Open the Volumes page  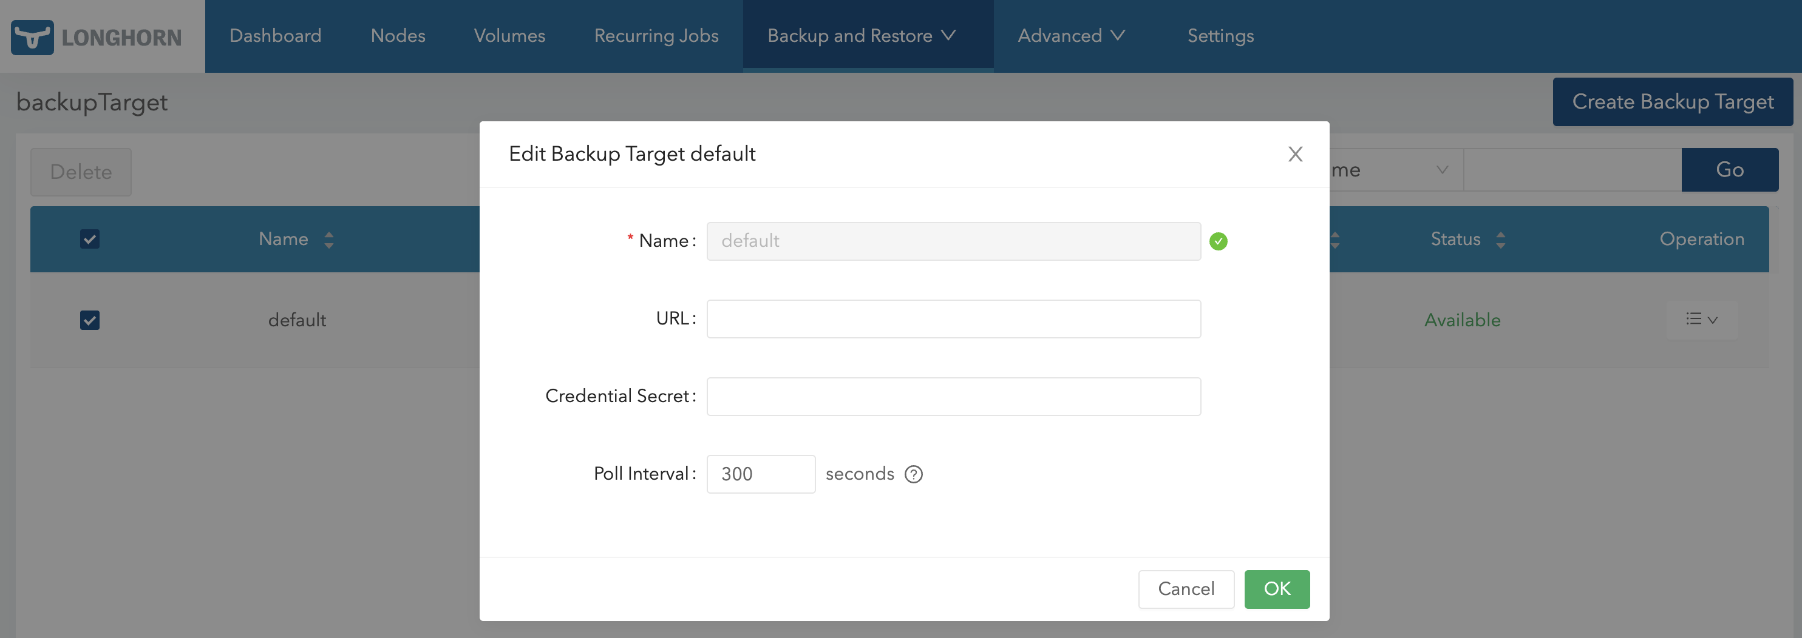(x=509, y=36)
